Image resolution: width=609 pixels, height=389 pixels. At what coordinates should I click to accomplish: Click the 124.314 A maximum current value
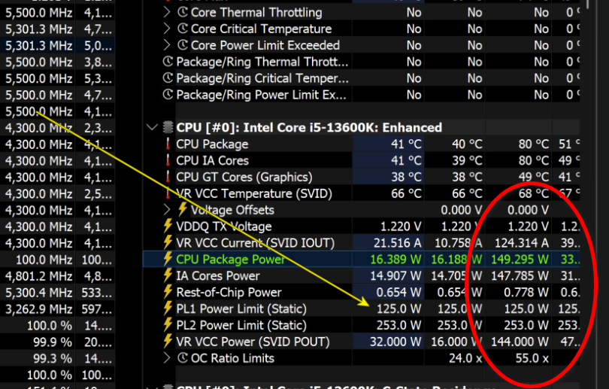click(521, 243)
